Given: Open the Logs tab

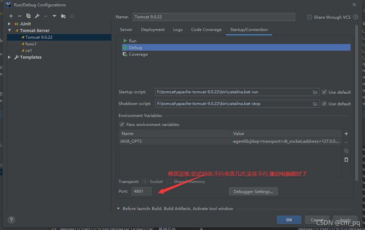Looking at the screenshot, I should click(x=177, y=30).
